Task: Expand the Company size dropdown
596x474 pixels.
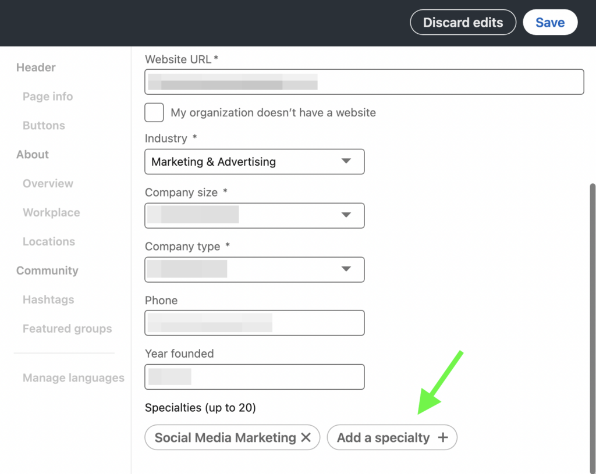Action: (x=254, y=216)
